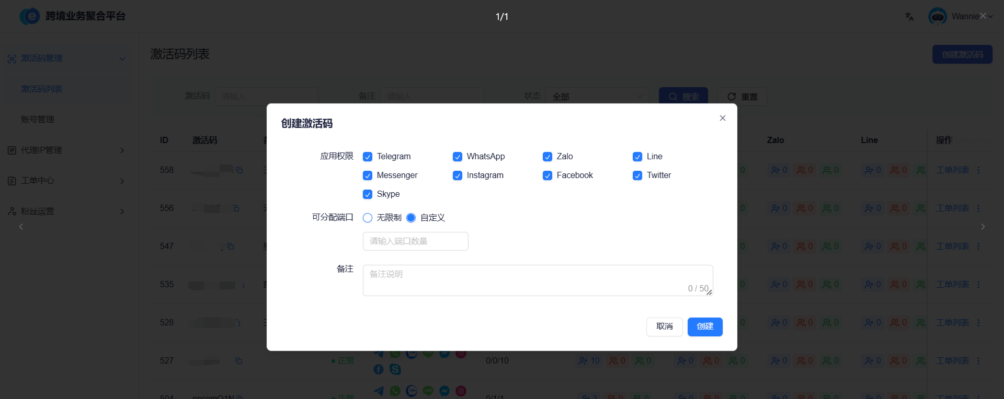The height and width of the screenshot is (399, 1004).
Task: Uncheck the WhatsApp permission checkbox
Action: click(458, 157)
